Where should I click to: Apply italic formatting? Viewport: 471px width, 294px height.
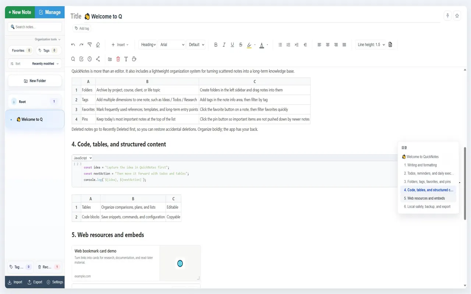click(224, 45)
